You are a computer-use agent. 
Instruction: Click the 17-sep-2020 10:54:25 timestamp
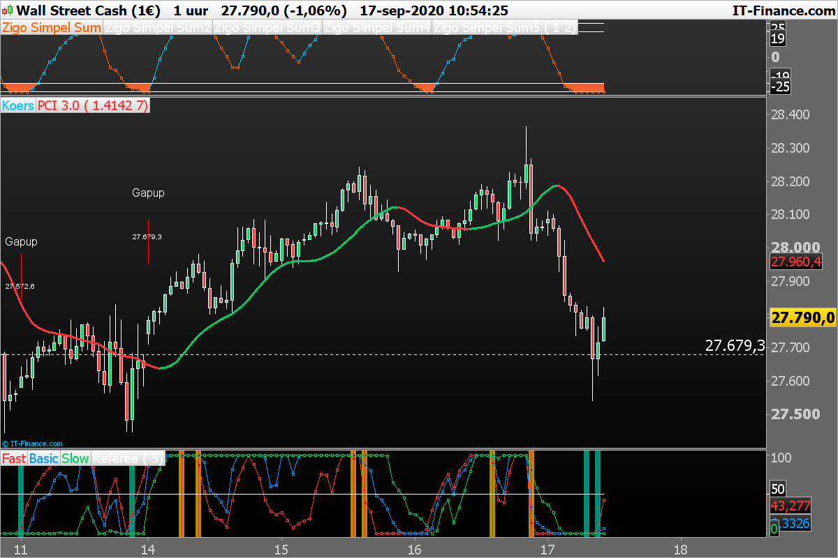(x=434, y=10)
